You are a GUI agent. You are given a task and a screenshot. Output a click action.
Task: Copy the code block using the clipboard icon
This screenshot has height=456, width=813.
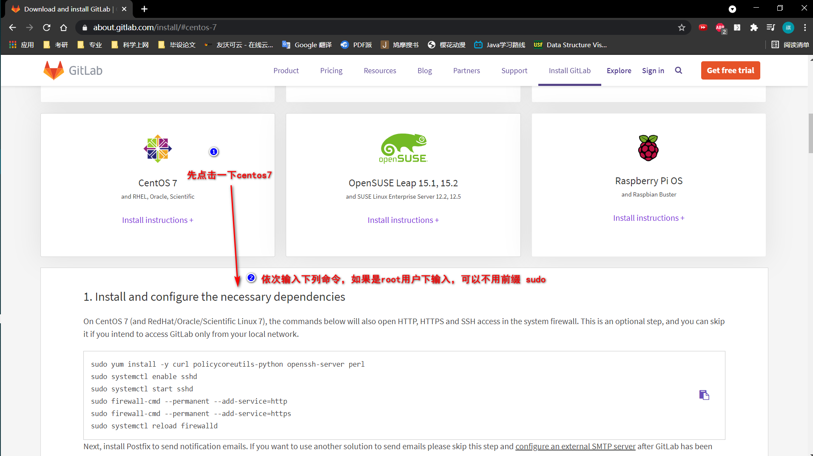tap(704, 395)
